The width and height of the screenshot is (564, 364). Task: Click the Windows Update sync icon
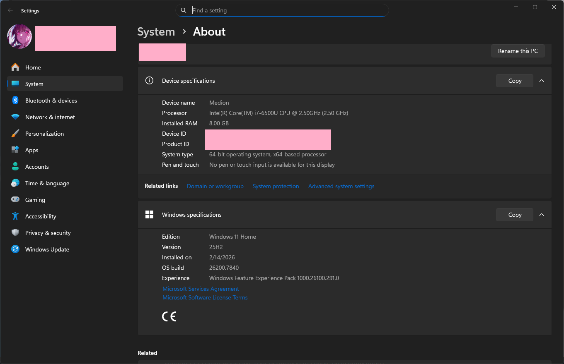[x=15, y=249]
